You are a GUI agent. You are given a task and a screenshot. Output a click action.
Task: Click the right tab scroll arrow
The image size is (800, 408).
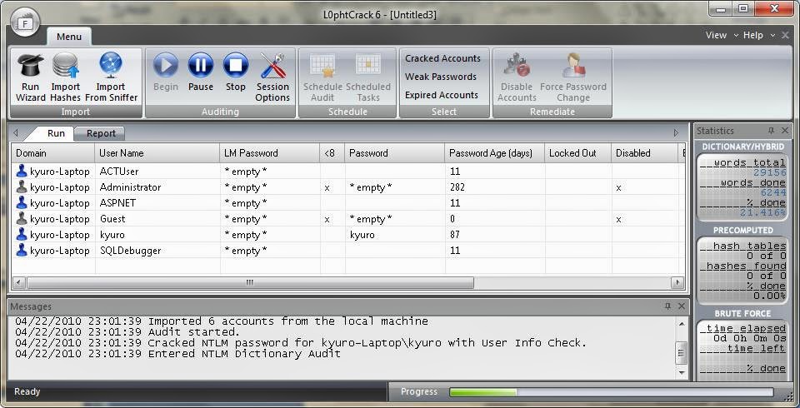click(676, 133)
